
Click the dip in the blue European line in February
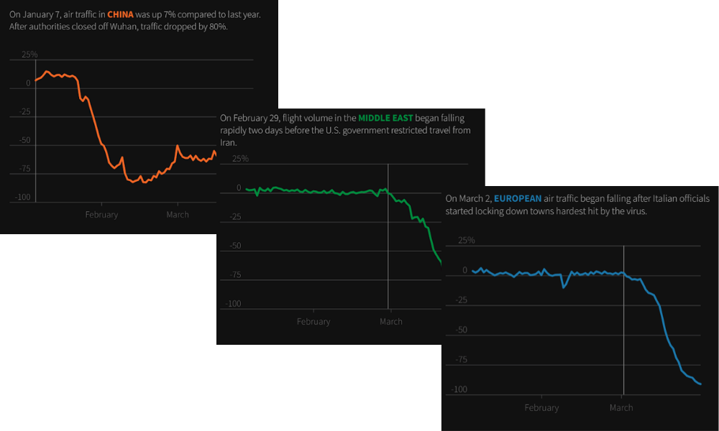coord(564,287)
